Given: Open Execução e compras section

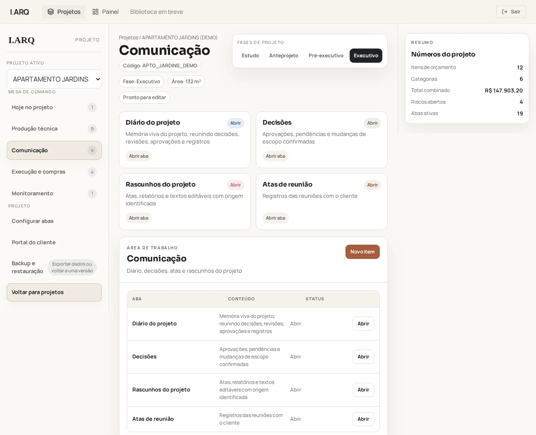Looking at the screenshot, I should [54, 172].
